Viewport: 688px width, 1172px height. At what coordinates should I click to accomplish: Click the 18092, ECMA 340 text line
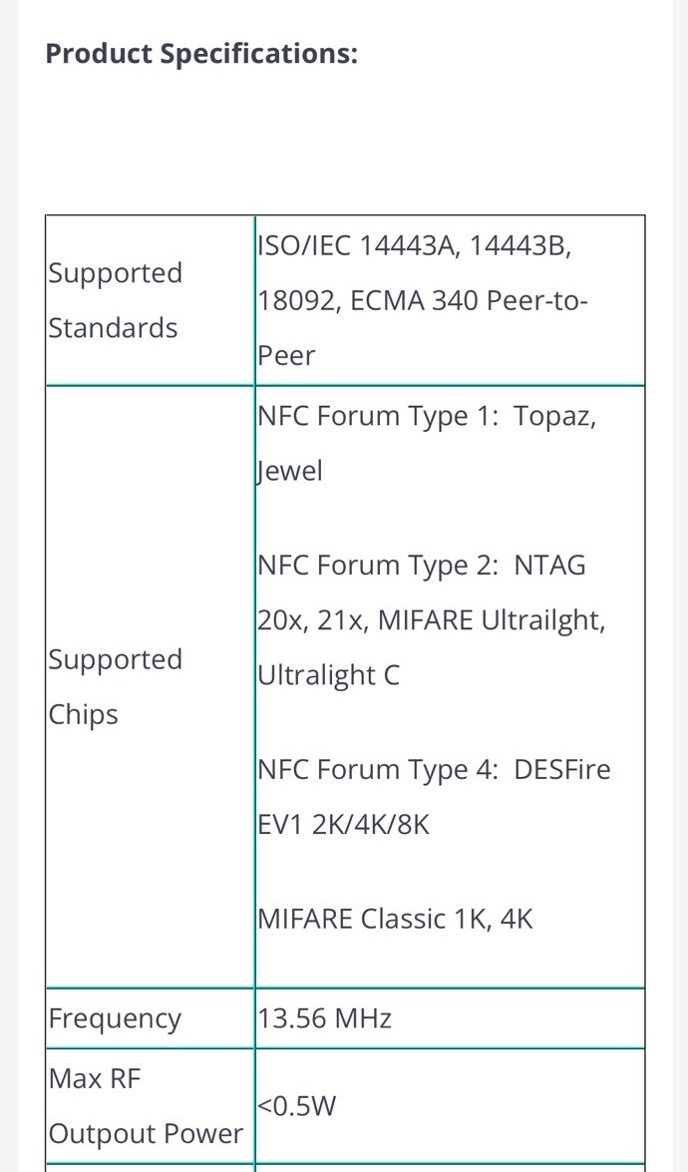click(423, 300)
